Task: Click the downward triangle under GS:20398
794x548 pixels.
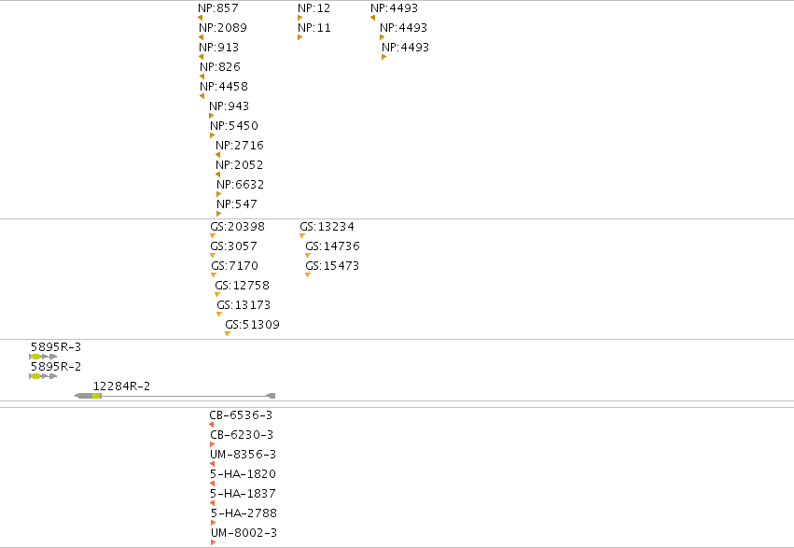Action: [213, 236]
